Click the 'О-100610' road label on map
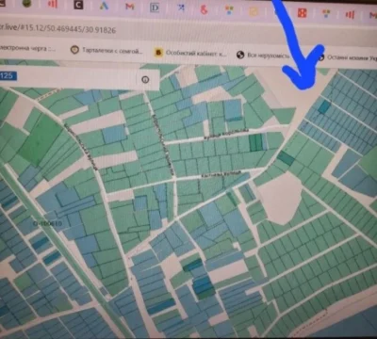 coord(48,224)
